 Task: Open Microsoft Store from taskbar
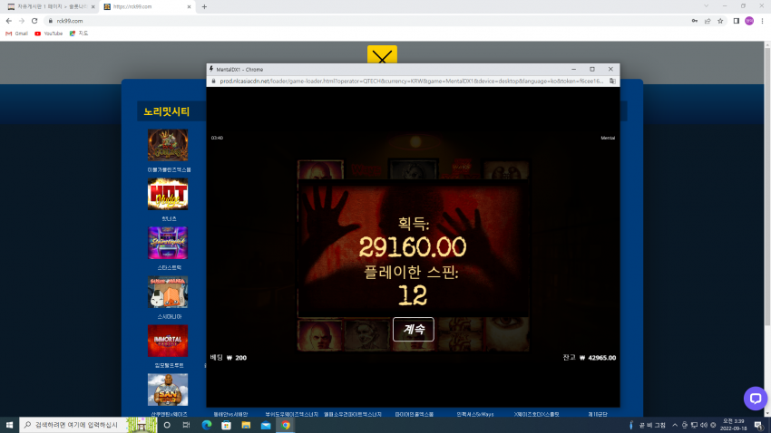[x=226, y=425]
